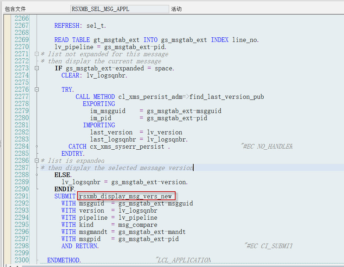344x267 pixels.
Task: Collapse the TRY block at line 2276
Action: click(37, 89)
